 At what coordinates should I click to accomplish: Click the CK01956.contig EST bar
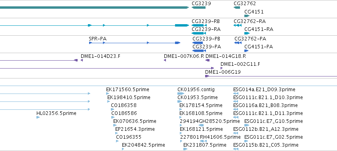[x=181, y=94]
